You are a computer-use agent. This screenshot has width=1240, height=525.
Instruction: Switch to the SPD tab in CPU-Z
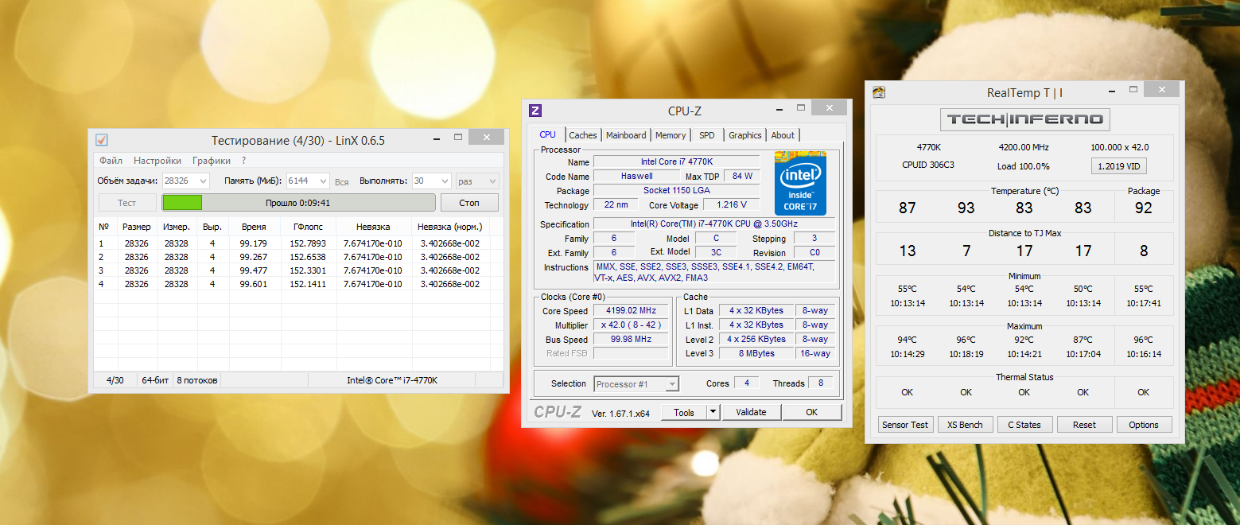pyautogui.click(x=707, y=135)
